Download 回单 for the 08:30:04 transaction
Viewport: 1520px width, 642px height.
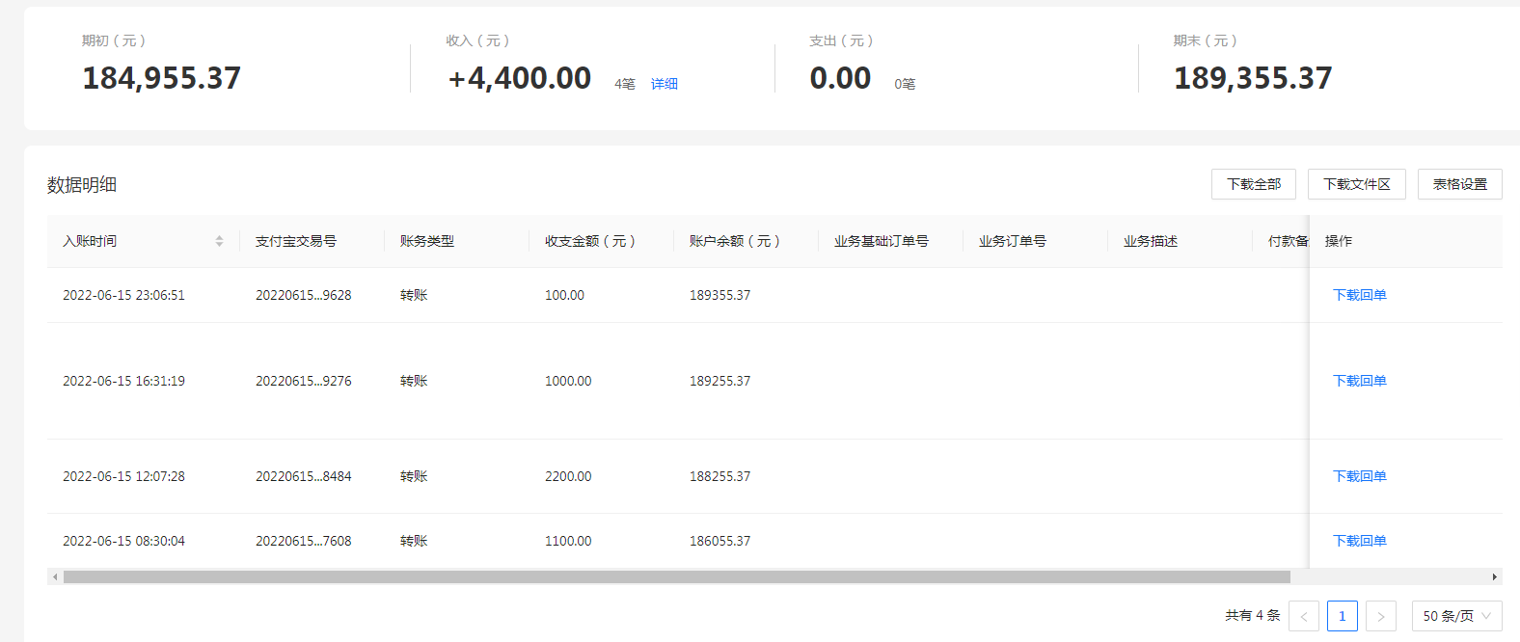click(x=1360, y=541)
